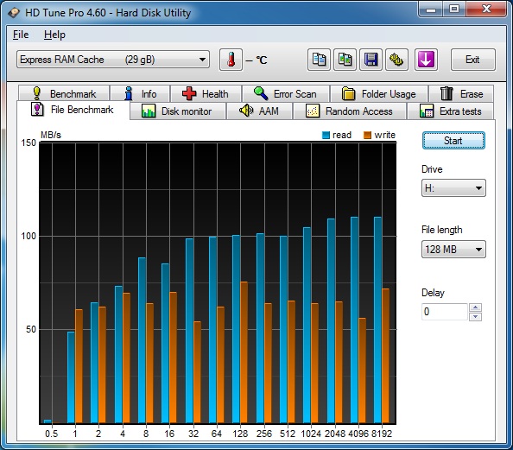
Task: Open the Health tab
Action: [206, 94]
